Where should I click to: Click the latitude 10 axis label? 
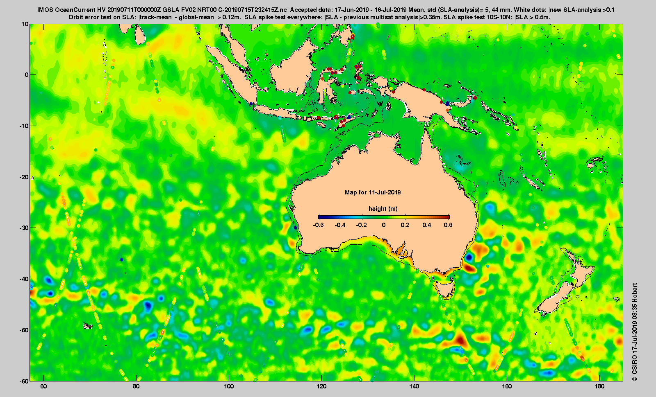coord(25,24)
